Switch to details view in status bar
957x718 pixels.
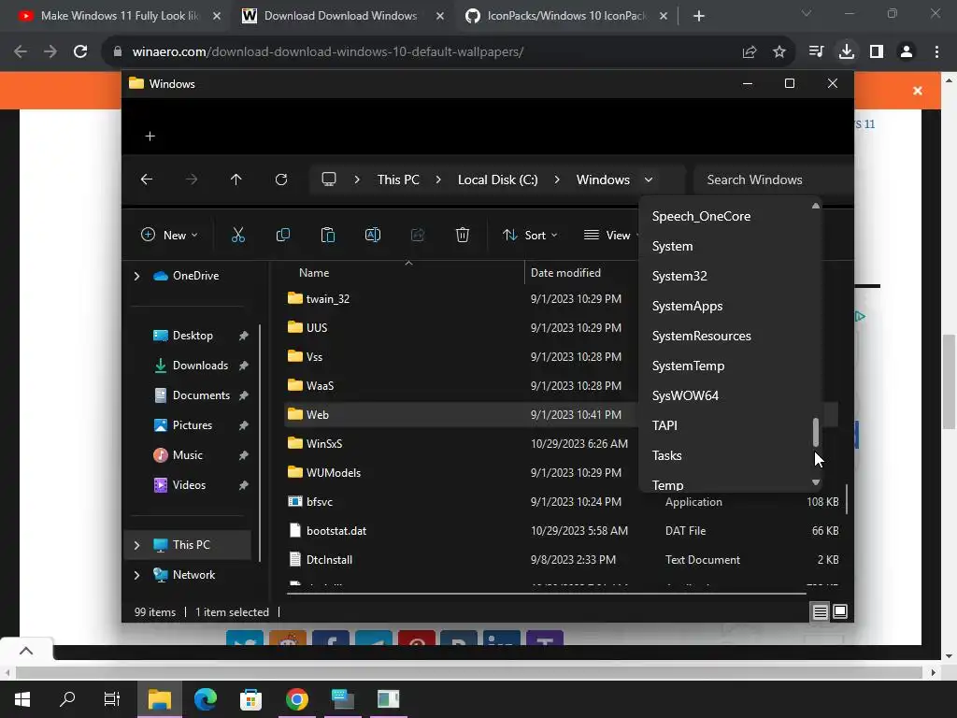coord(821,611)
